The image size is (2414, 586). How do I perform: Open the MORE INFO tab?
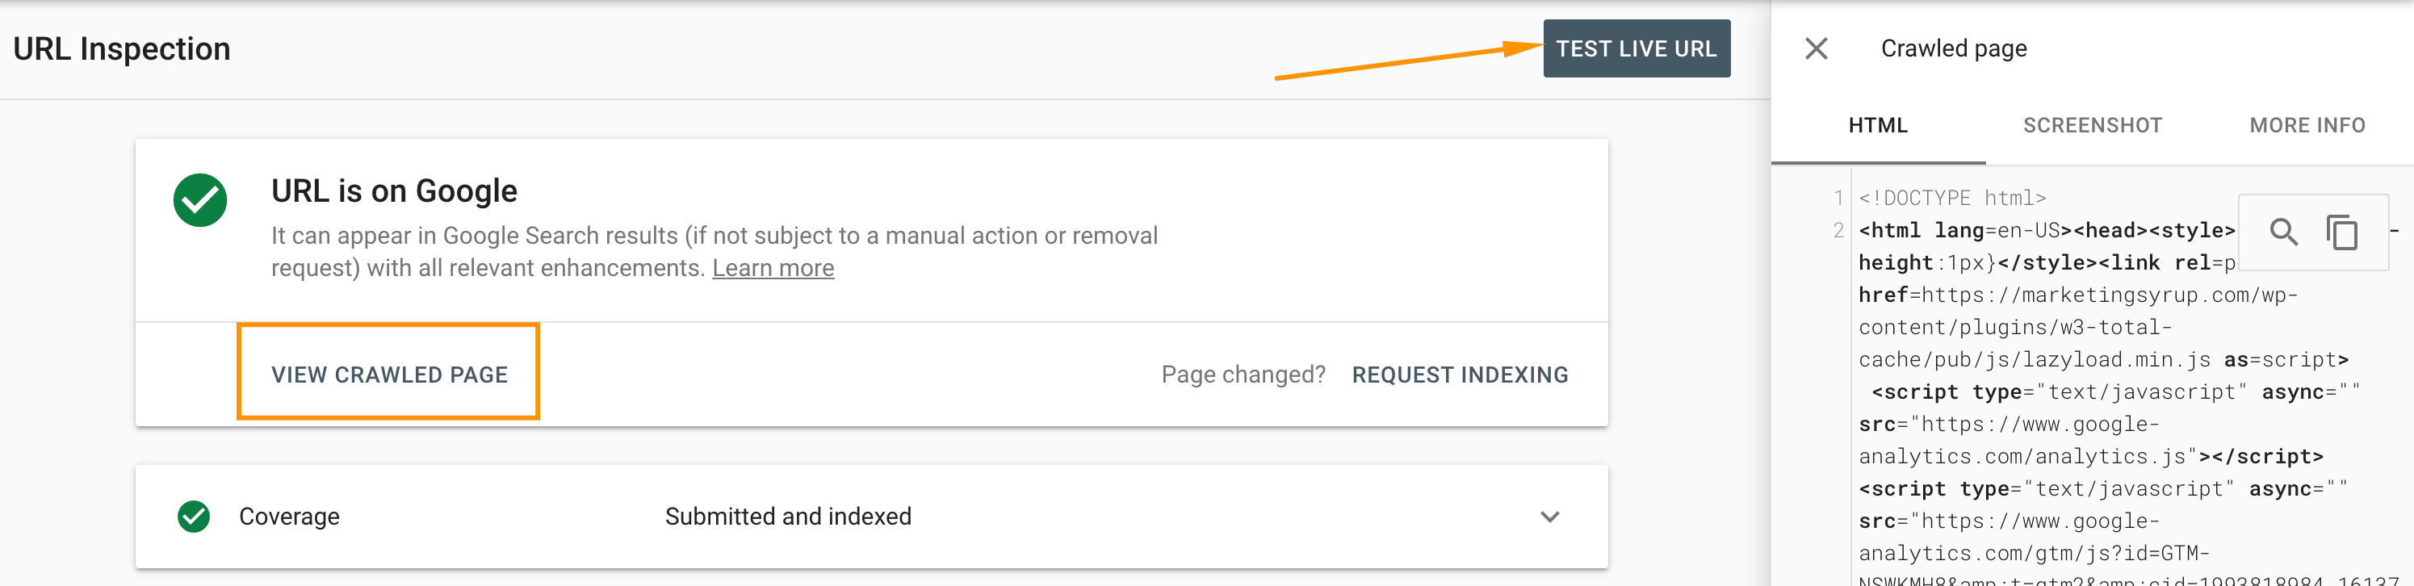[x=2307, y=124]
